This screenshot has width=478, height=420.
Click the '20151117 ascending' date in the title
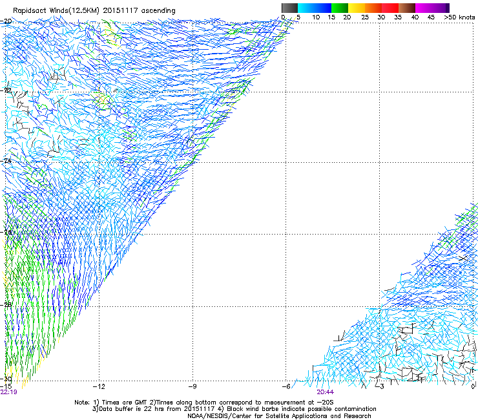(x=139, y=11)
